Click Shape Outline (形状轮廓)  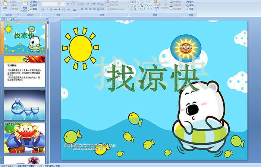[176, 5]
